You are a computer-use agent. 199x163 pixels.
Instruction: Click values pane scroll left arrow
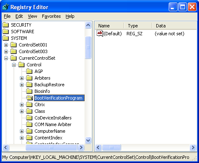[98, 148]
